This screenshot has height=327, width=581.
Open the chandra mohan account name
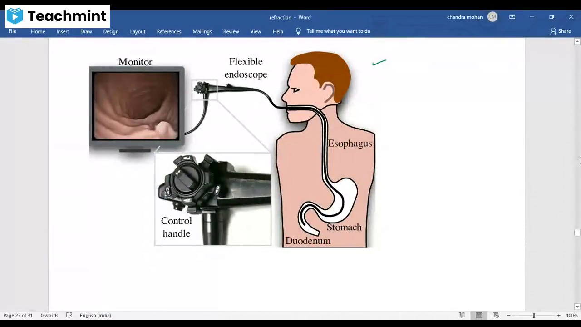[x=465, y=17]
